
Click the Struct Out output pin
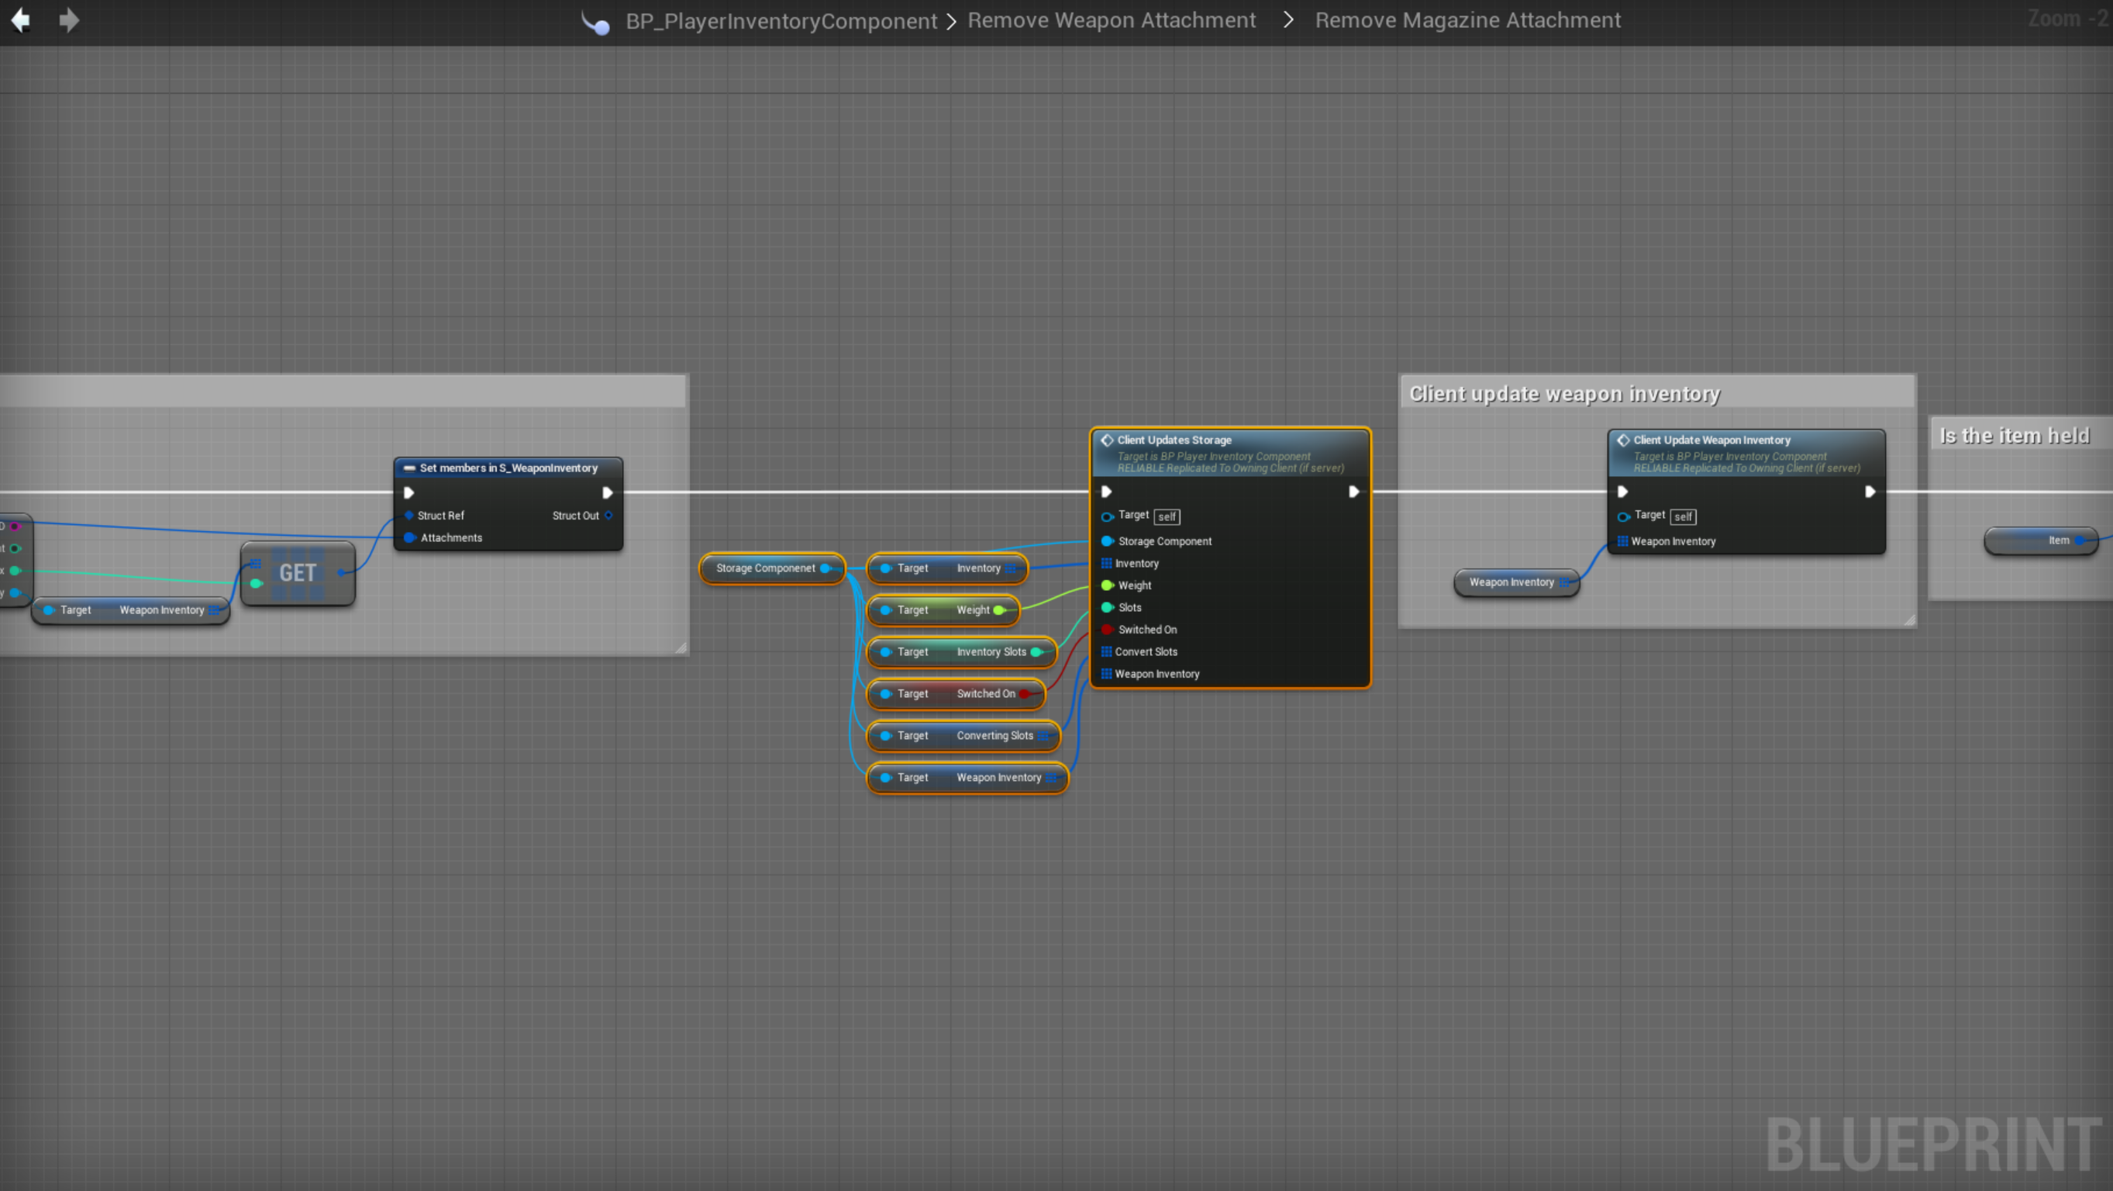tap(608, 516)
